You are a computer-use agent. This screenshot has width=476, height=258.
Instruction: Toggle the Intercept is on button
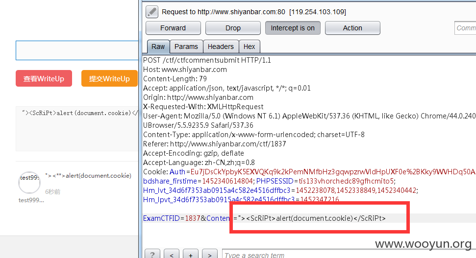tap(293, 28)
